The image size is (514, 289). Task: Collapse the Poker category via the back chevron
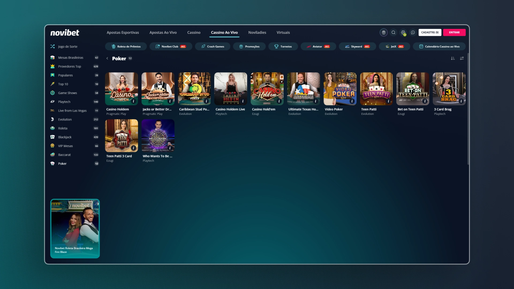click(107, 58)
